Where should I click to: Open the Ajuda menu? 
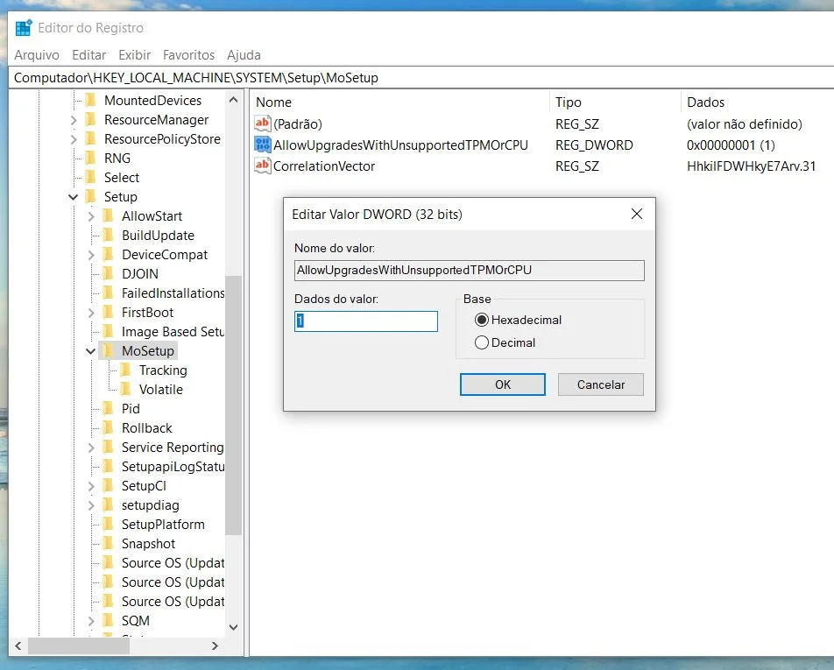pos(244,55)
